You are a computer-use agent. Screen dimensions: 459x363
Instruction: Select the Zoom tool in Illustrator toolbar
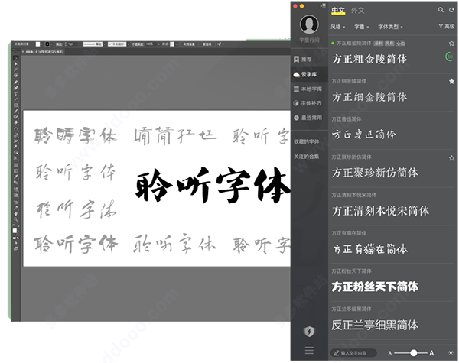pyautogui.click(x=16, y=219)
